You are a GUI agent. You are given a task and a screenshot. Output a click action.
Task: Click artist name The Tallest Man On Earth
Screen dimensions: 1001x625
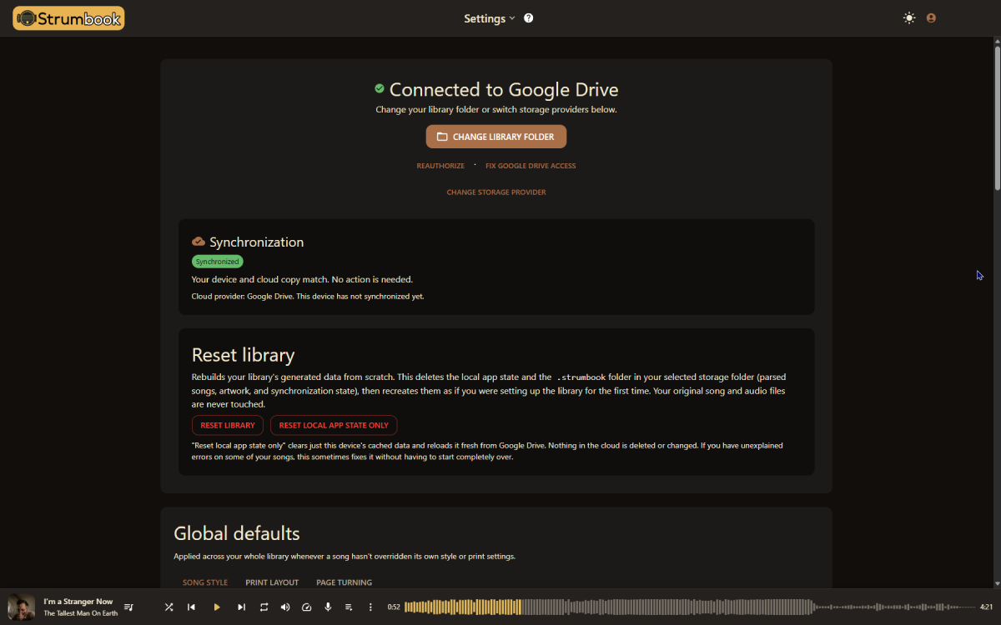[x=81, y=613]
